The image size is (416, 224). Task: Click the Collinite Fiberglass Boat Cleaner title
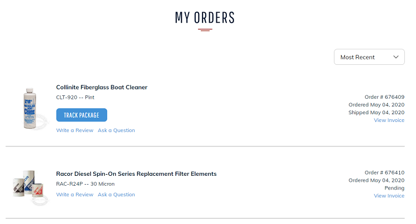click(102, 87)
